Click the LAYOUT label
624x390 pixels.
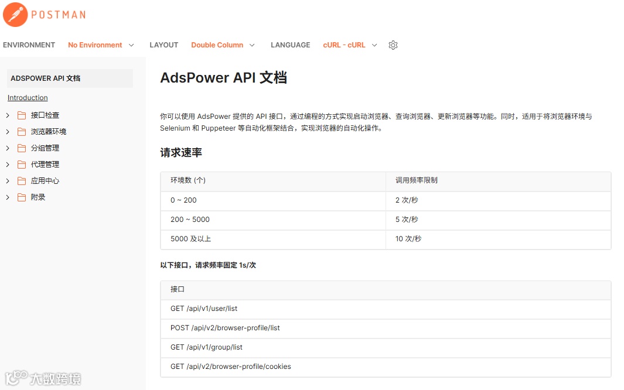[164, 45]
